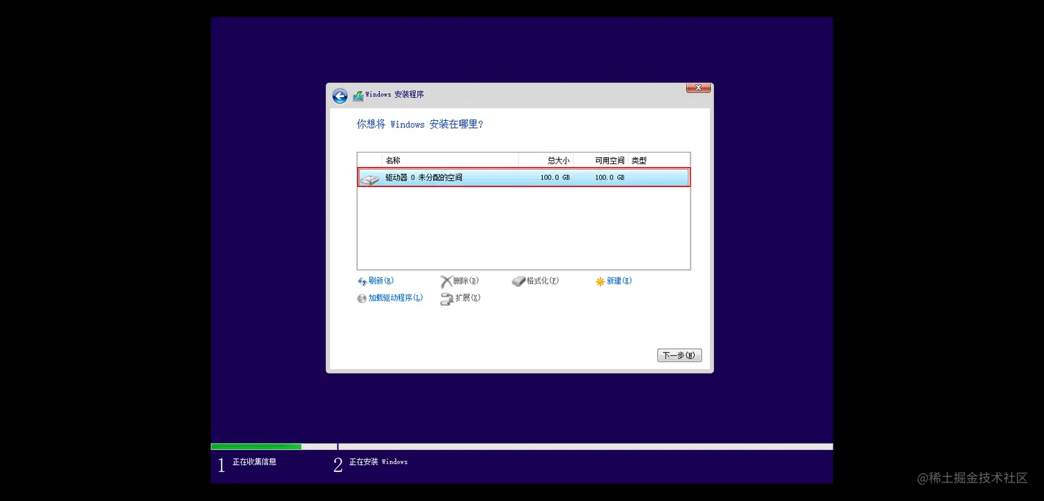
Task: Select the Delete (删除) partition icon
Action: [448, 281]
